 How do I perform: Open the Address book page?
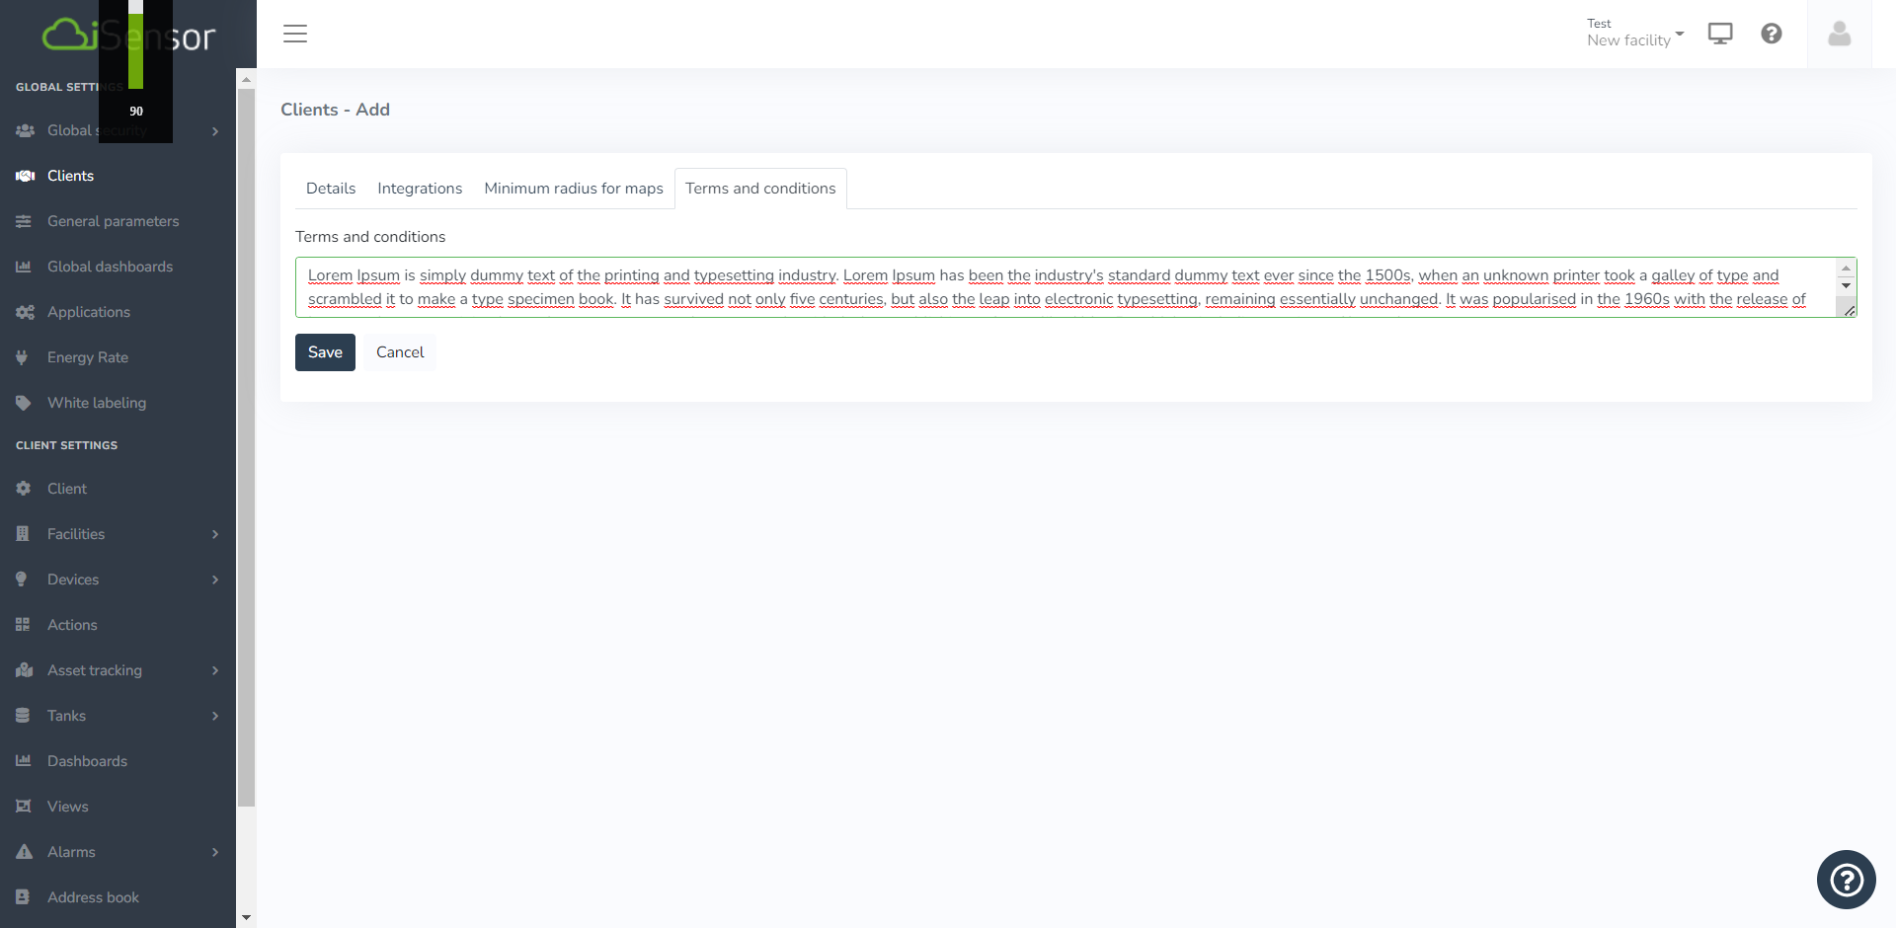pos(93,897)
